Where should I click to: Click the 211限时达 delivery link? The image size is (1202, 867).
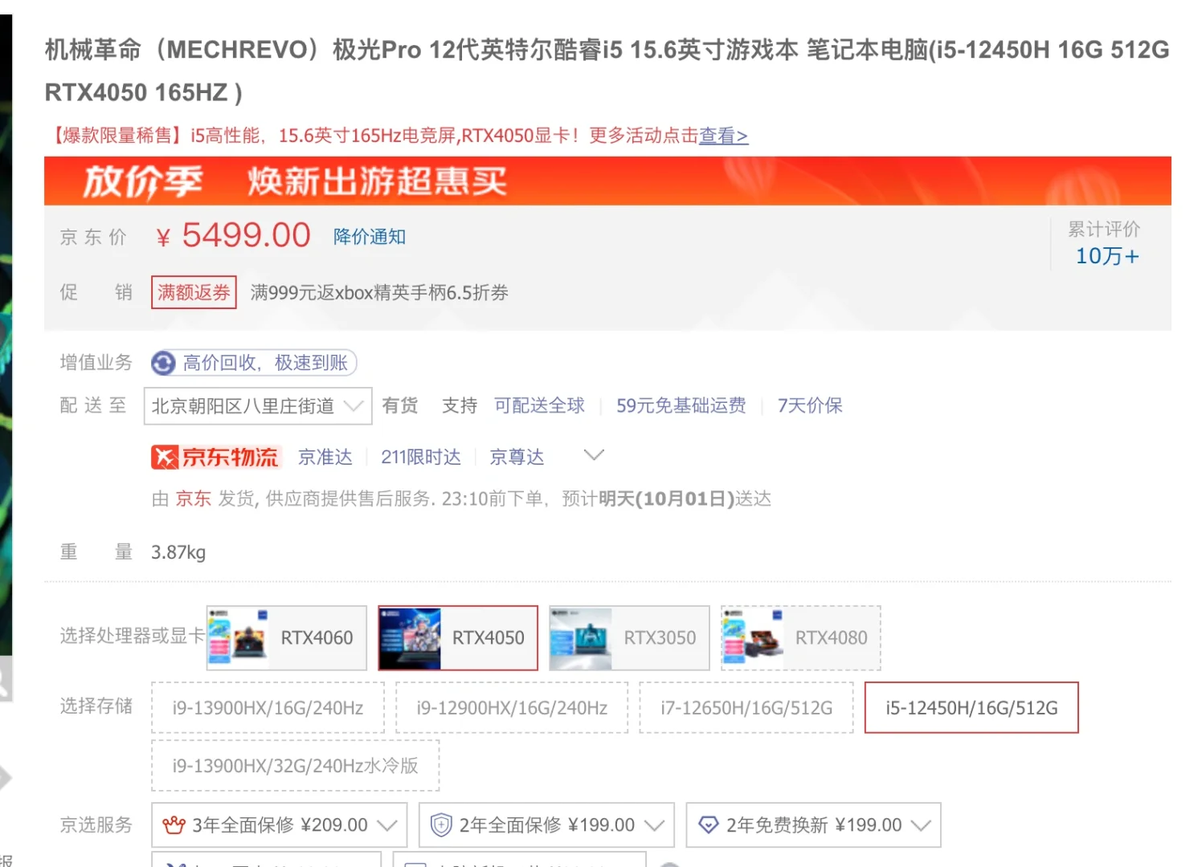click(421, 458)
